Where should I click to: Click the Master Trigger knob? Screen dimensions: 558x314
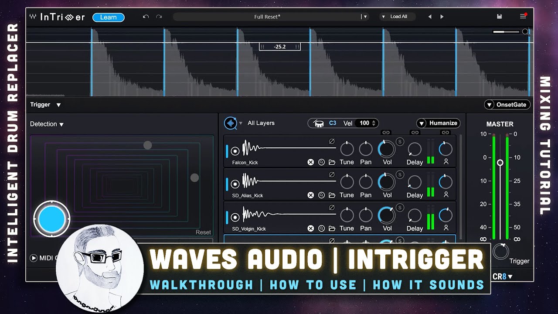coord(501,252)
